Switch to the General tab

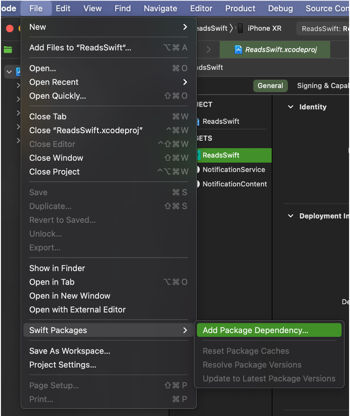[270, 86]
